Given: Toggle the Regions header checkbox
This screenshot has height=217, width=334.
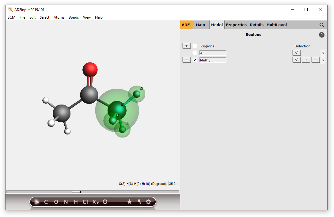Looking at the screenshot, I should [195, 46].
